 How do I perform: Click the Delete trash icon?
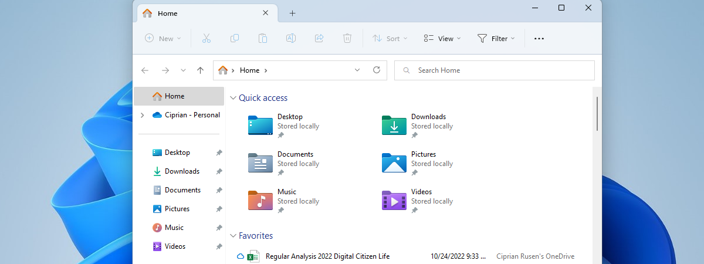(x=347, y=39)
